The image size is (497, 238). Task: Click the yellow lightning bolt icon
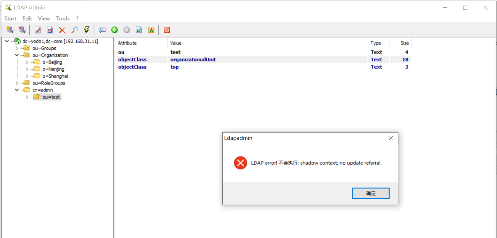(x=87, y=30)
